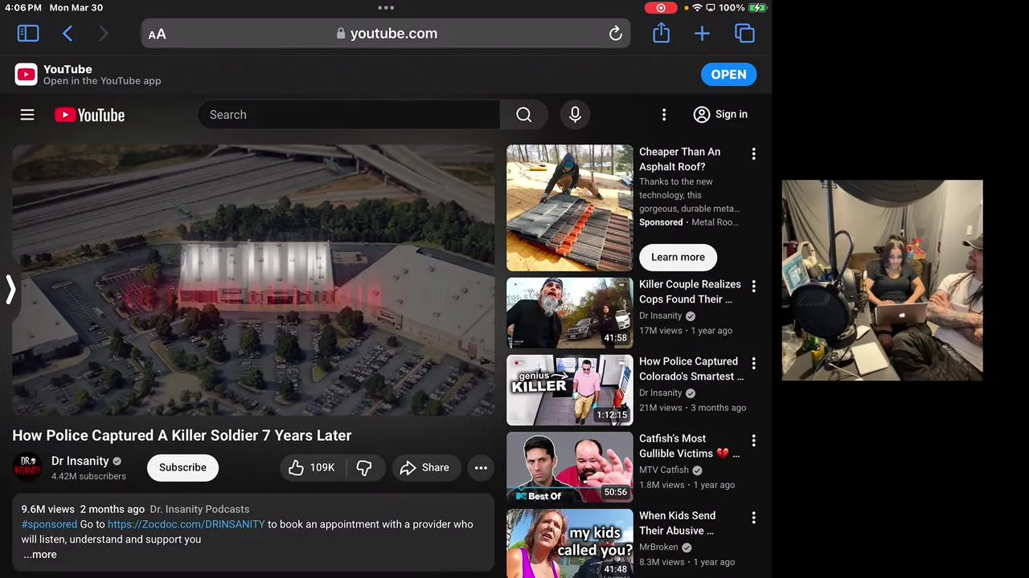Click the 4.42M subscribers text
1029x578 pixels.
[88, 476]
